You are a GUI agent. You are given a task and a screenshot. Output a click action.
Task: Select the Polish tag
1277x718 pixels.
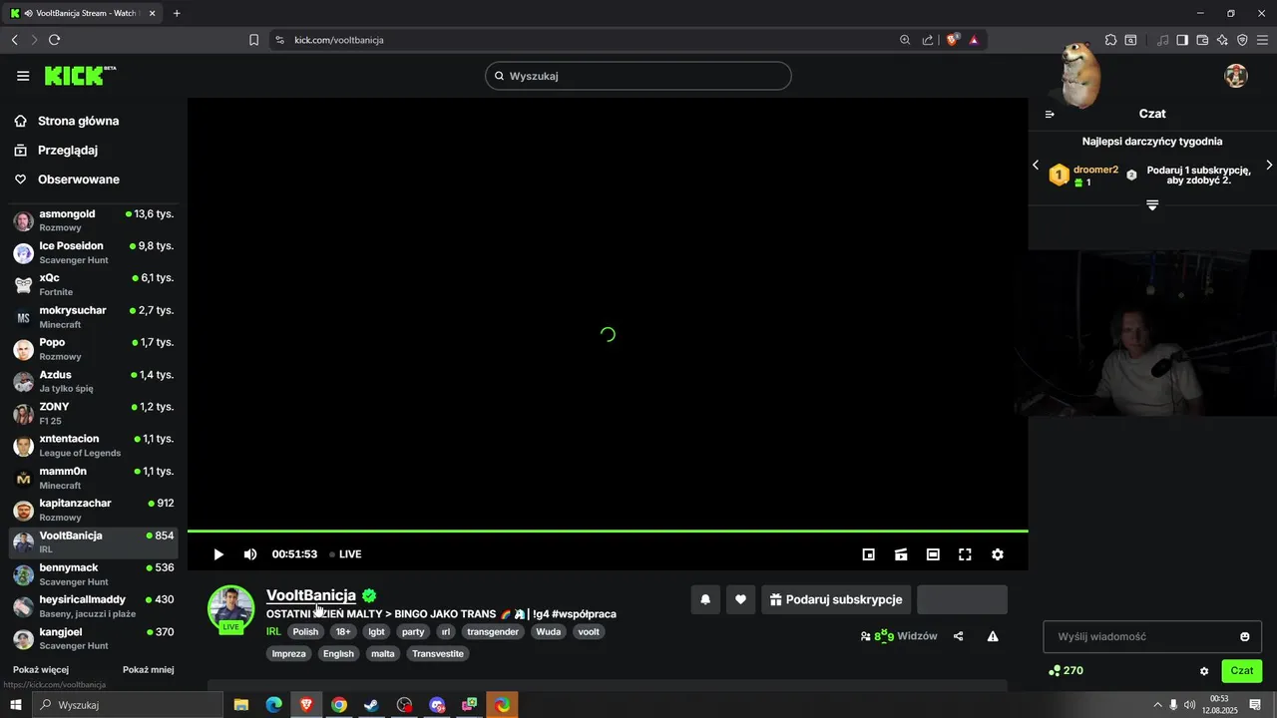coord(305,632)
